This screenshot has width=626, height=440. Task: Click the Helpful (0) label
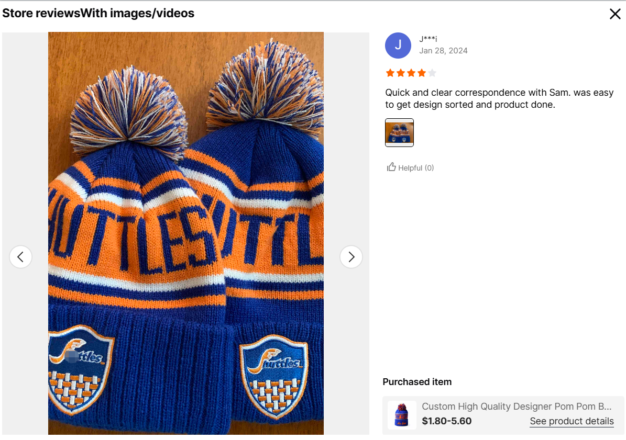416,168
